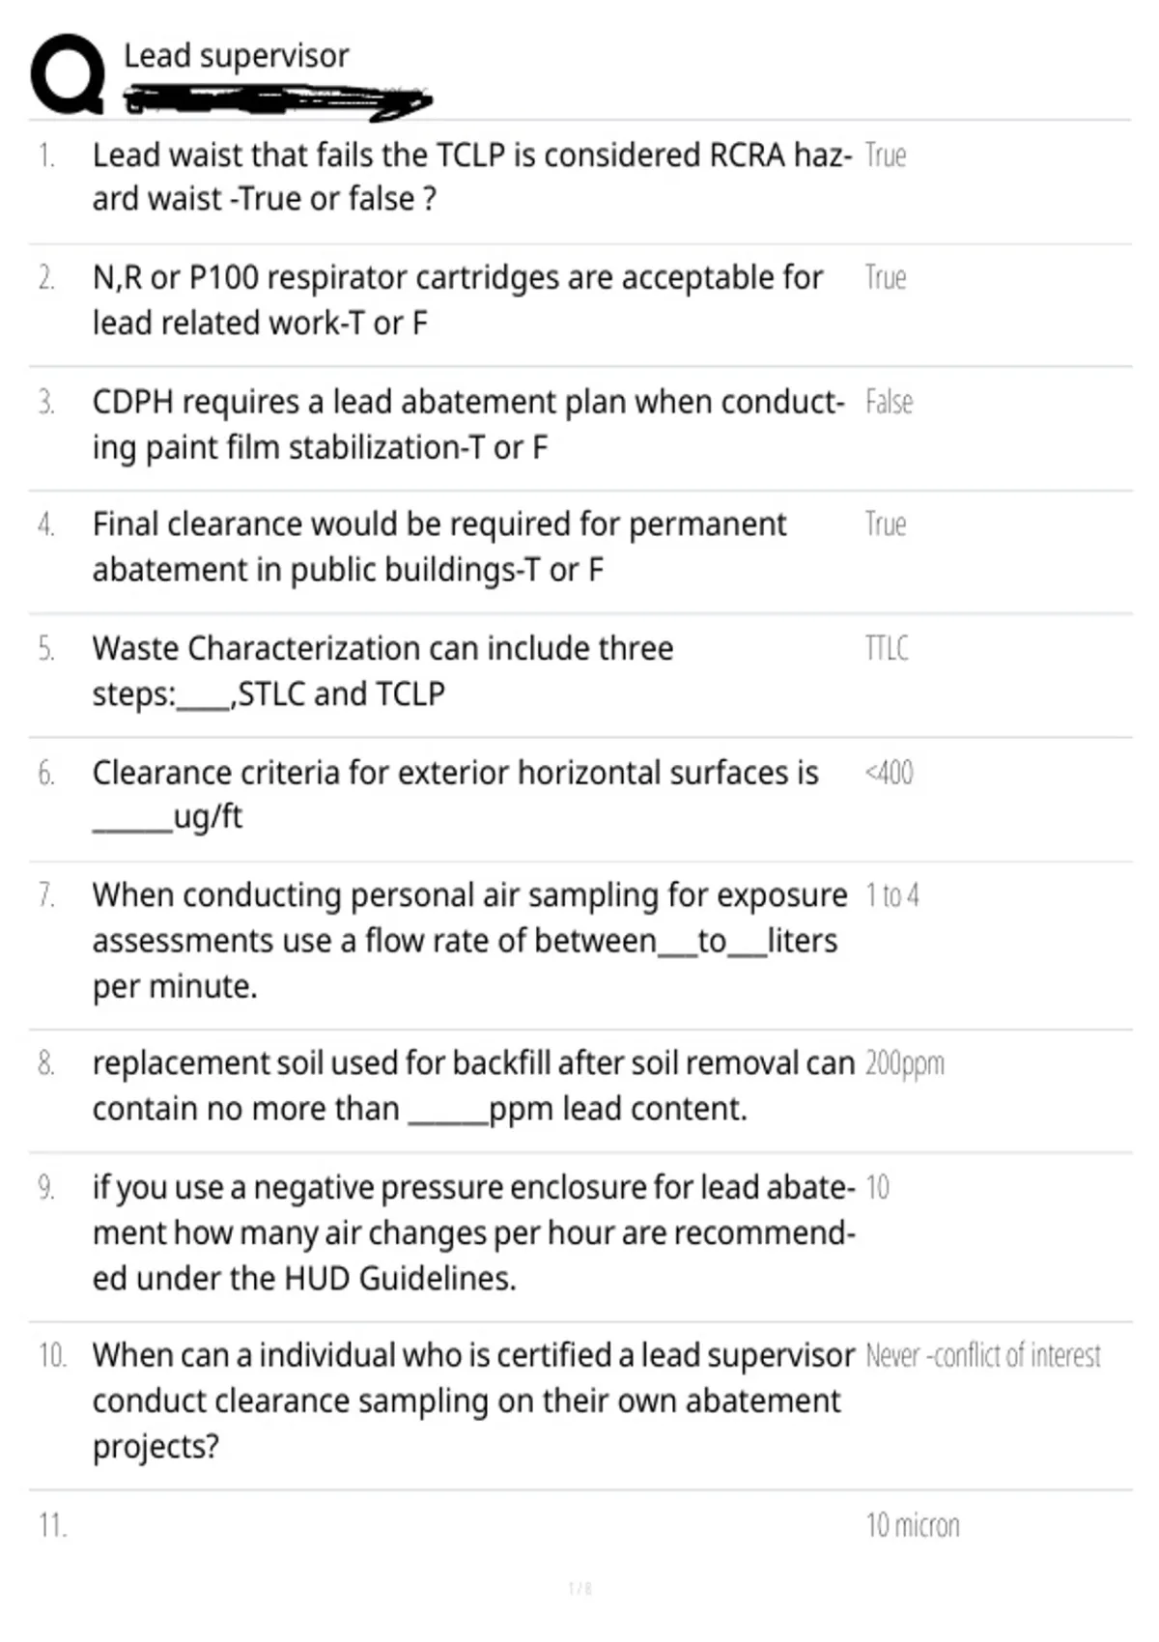
Task: Click the blacked-out author name scribble
Action: point(277,101)
